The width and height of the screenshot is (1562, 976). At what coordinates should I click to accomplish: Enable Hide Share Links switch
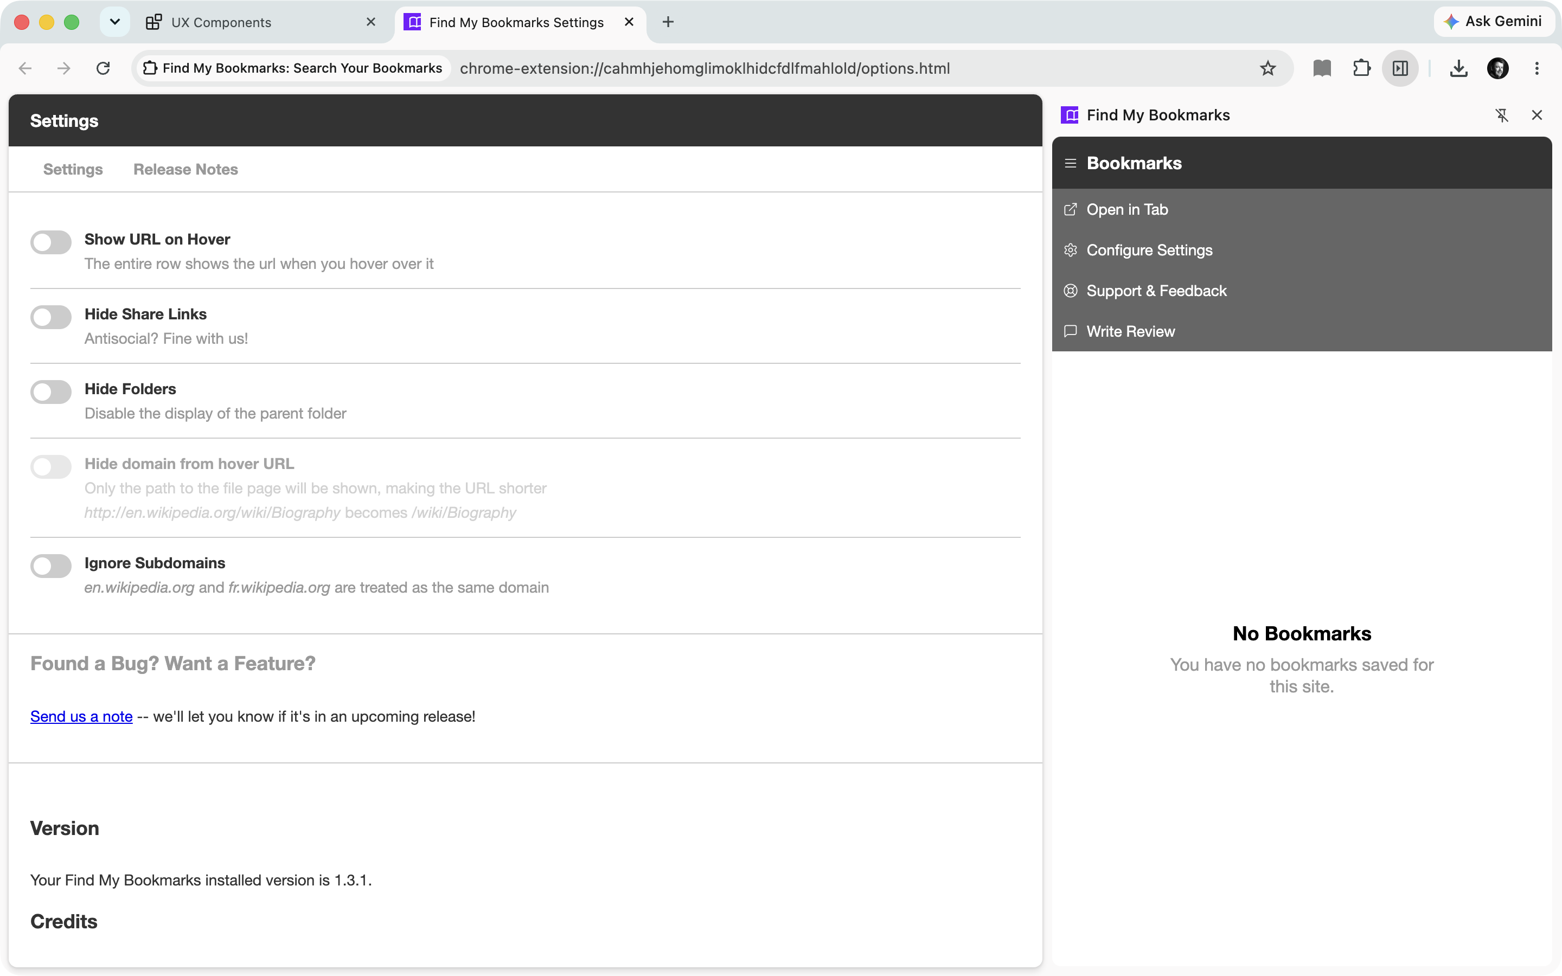pos(51,318)
